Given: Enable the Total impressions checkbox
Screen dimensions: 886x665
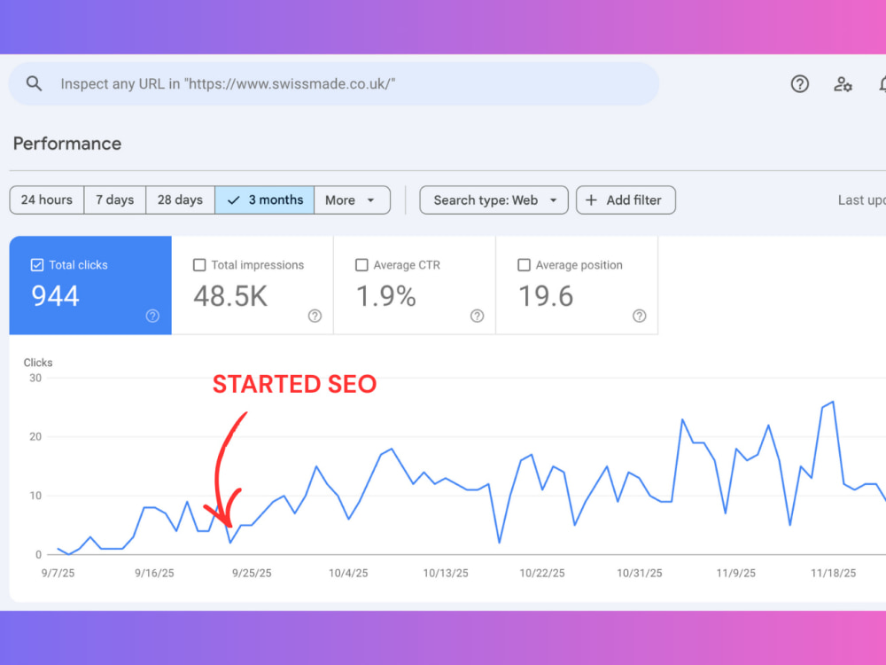Looking at the screenshot, I should click(x=199, y=264).
